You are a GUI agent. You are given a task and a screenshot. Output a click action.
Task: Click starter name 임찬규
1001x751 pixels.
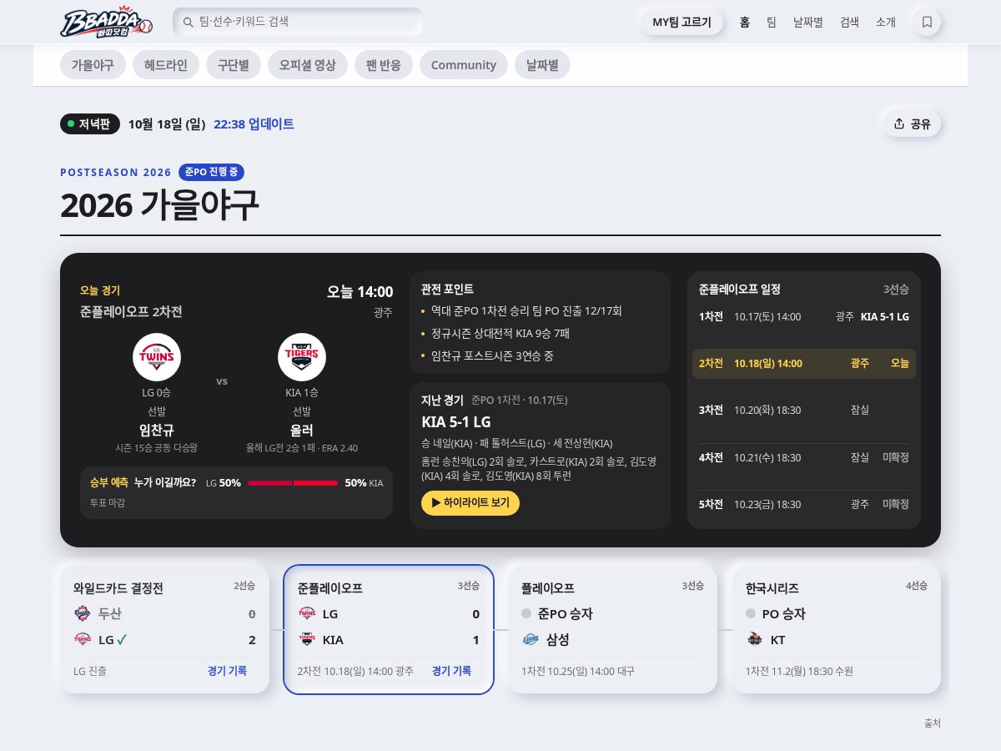tap(157, 431)
